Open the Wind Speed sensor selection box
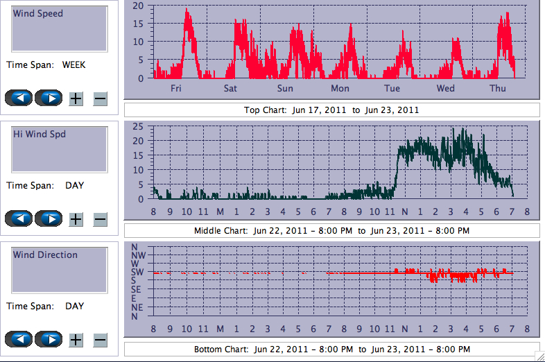 (59, 29)
